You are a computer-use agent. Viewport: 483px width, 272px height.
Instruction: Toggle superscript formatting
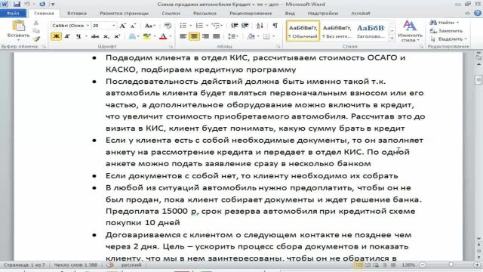click(x=117, y=36)
